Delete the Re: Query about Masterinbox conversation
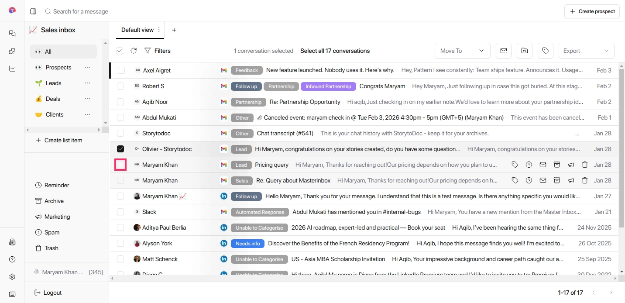The image size is (625, 303). tap(585, 180)
